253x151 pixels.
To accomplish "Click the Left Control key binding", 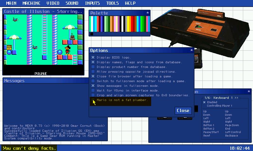I will pyautogui.click(x=233, y=132).
